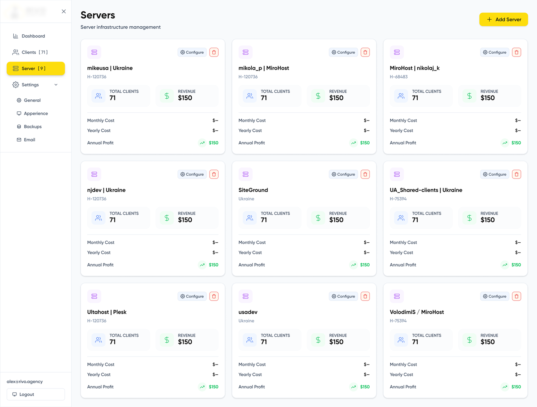Click the gear icon next to Configure on MiroHost
This screenshot has height=407, width=537.
[x=485, y=52]
